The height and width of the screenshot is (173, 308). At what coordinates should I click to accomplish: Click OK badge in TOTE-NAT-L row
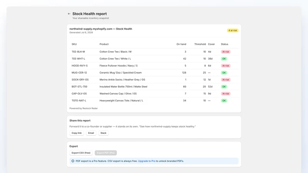coord(224,101)
